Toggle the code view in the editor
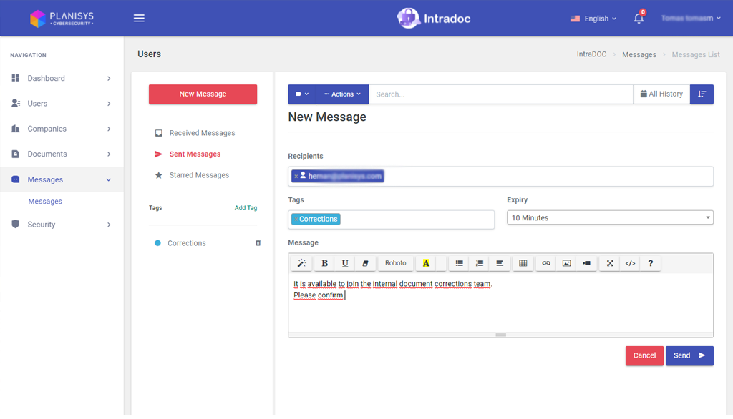 click(630, 263)
